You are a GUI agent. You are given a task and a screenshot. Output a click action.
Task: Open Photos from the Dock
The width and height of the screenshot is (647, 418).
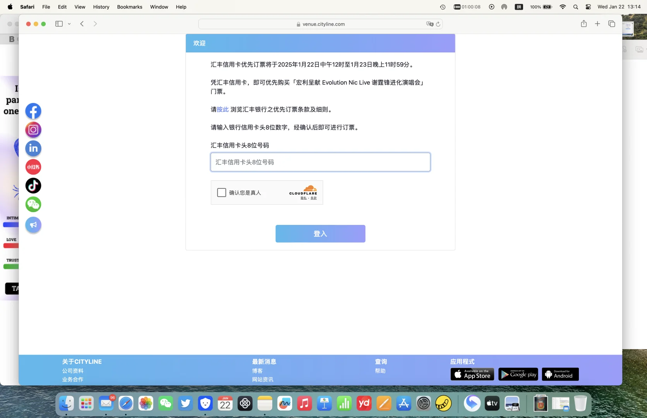click(146, 404)
